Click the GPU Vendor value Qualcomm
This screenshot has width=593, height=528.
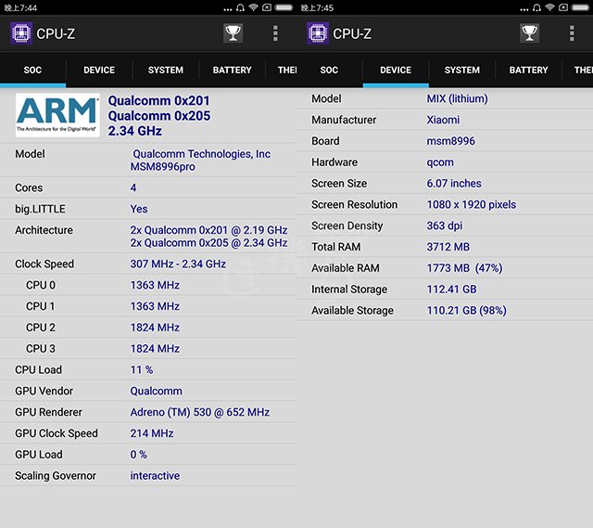click(157, 392)
